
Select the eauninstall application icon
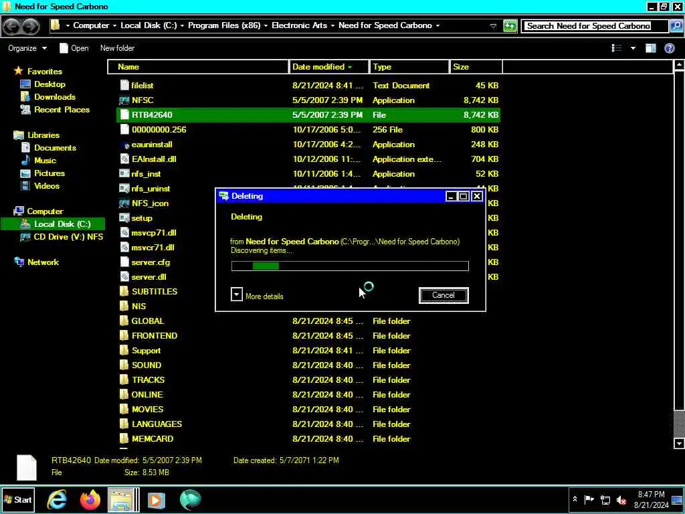click(x=124, y=145)
